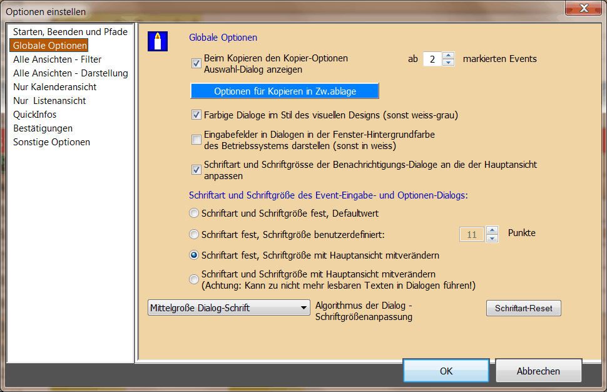Screen dimensions: 607x392
Task: Increase the Punkte font size value
Action: (x=492, y=230)
